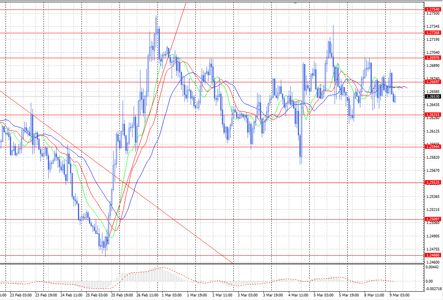443x300 pixels.
Task: Click the 3 Mar 03:00 time label
Action: [248, 295]
